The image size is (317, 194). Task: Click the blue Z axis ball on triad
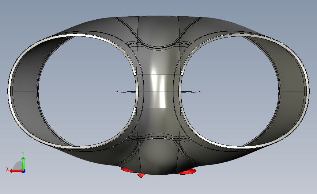(24, 171)
